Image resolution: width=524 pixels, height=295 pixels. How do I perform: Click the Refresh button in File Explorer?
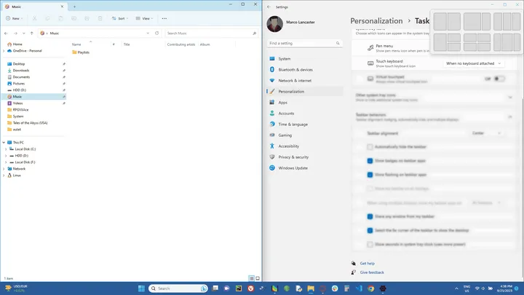pyautogui.click(x=157, y=33)
